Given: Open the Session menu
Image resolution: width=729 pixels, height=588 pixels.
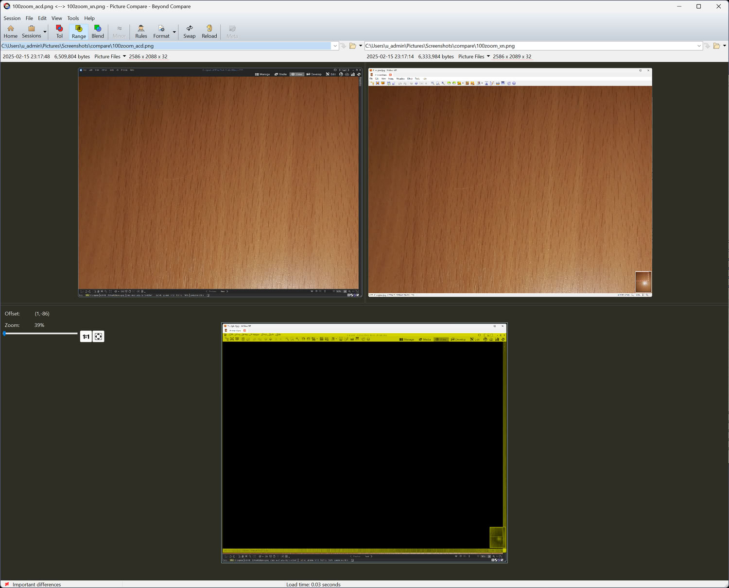Looking at the screenshot, I should coord(12,18).
